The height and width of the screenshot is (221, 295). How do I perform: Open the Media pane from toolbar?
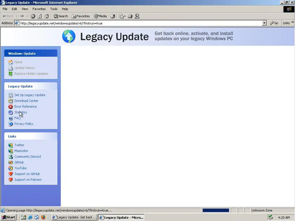pyautogui.click(x=100, y=16)
